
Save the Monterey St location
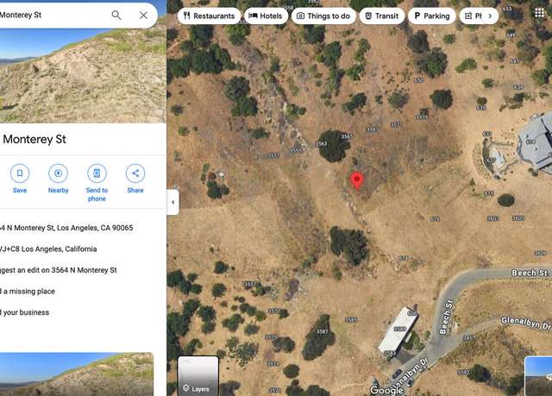20,179
